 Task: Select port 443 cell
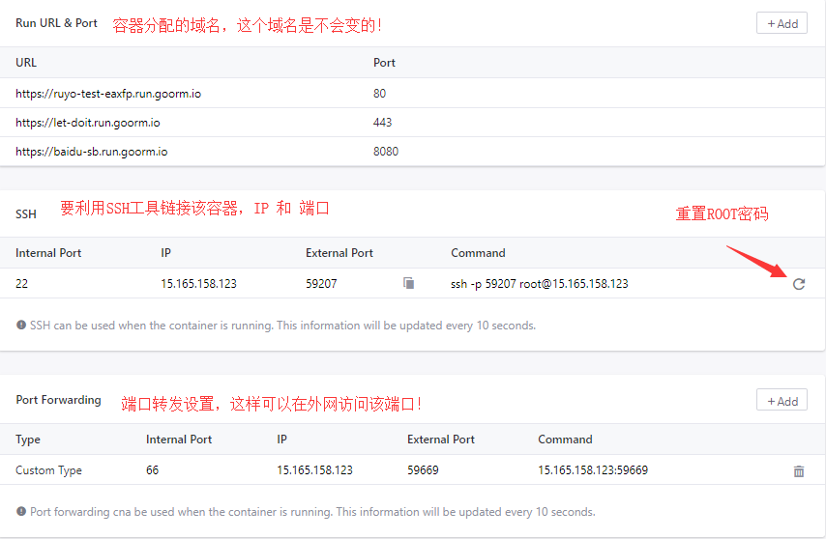(x=382, y=123)
